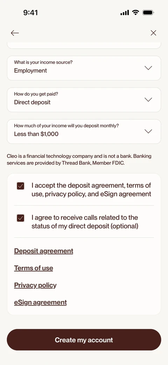
Task: Tap the chevron in How do you get paid
Action: (x=148, y=100)
